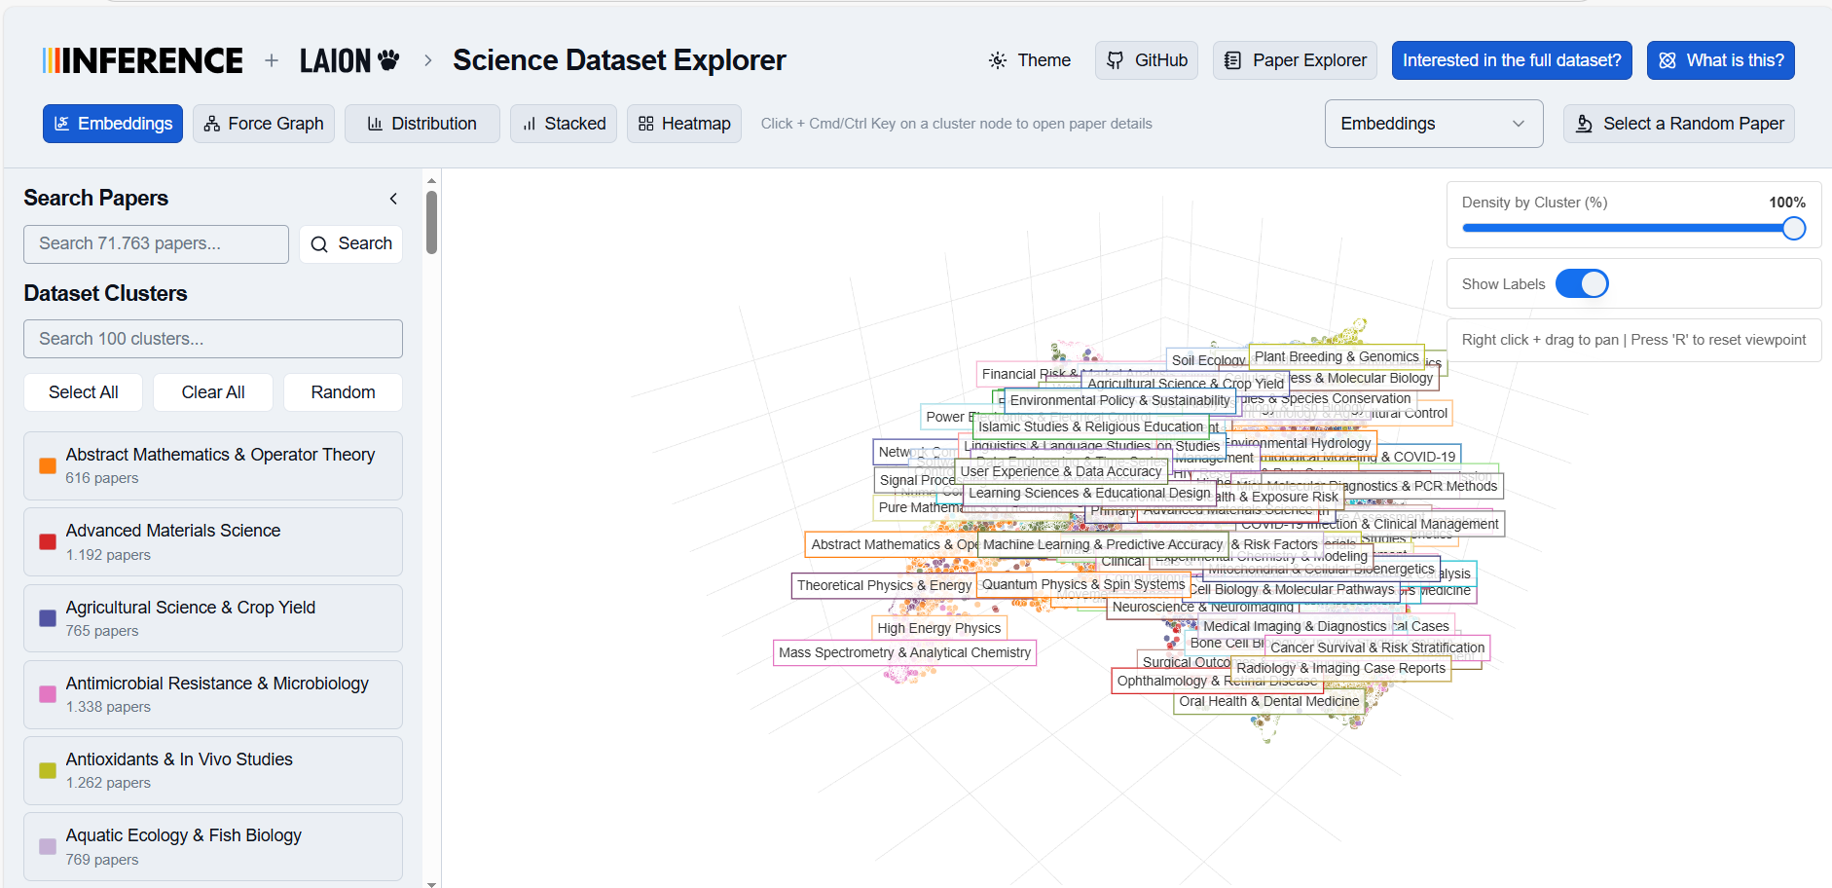Click the scroll-down arrow of the sidebar
The image size is (1832, 888).
[431, 883]
